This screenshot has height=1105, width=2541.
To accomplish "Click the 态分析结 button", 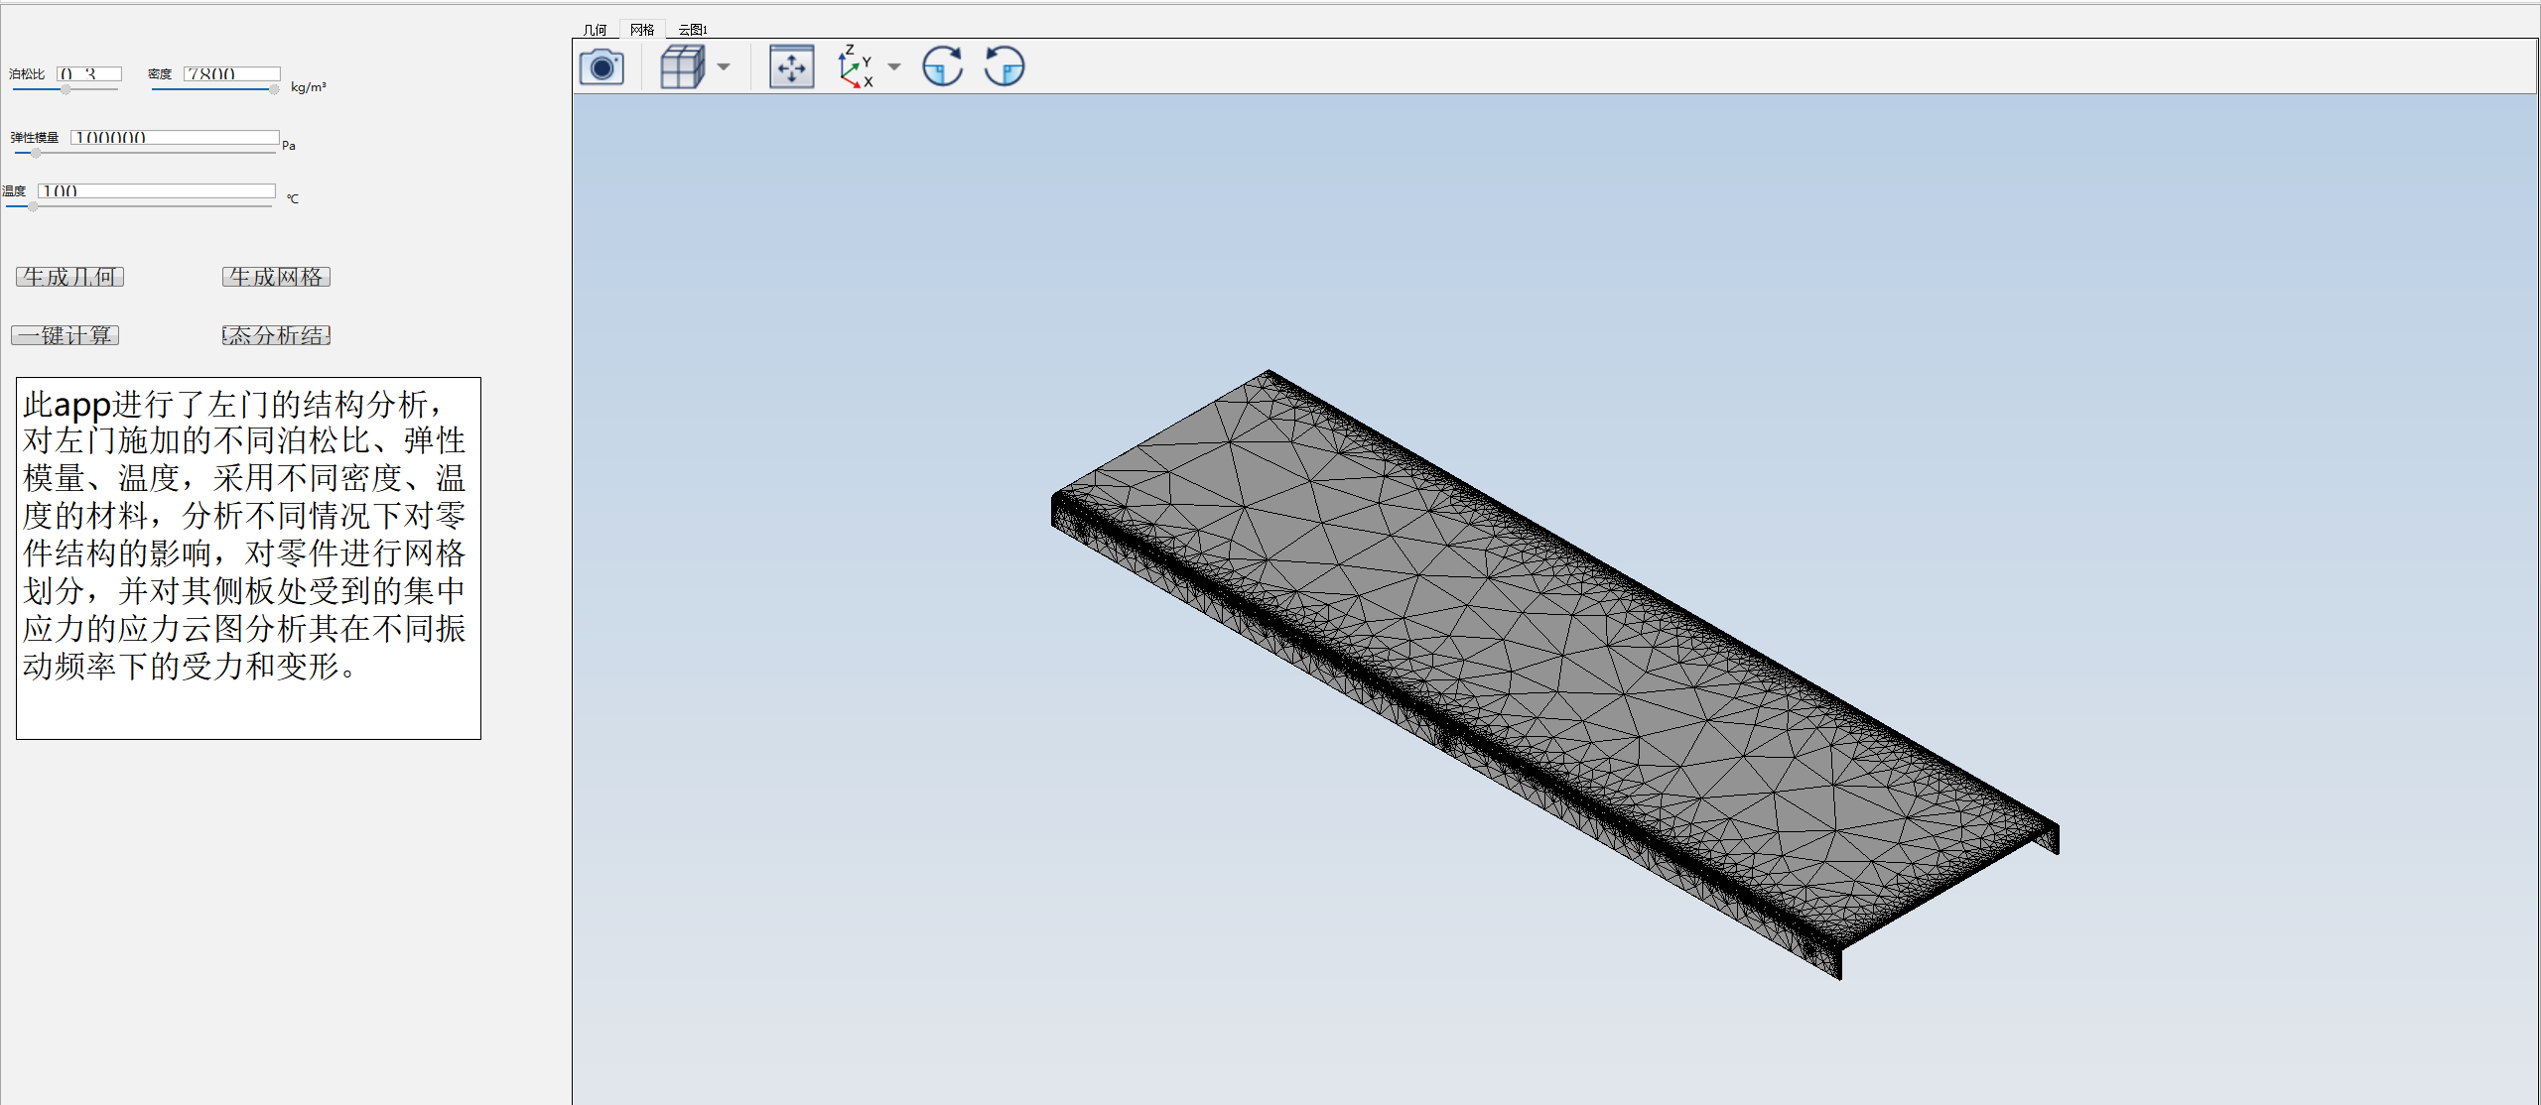I will [x=276, y=335].
